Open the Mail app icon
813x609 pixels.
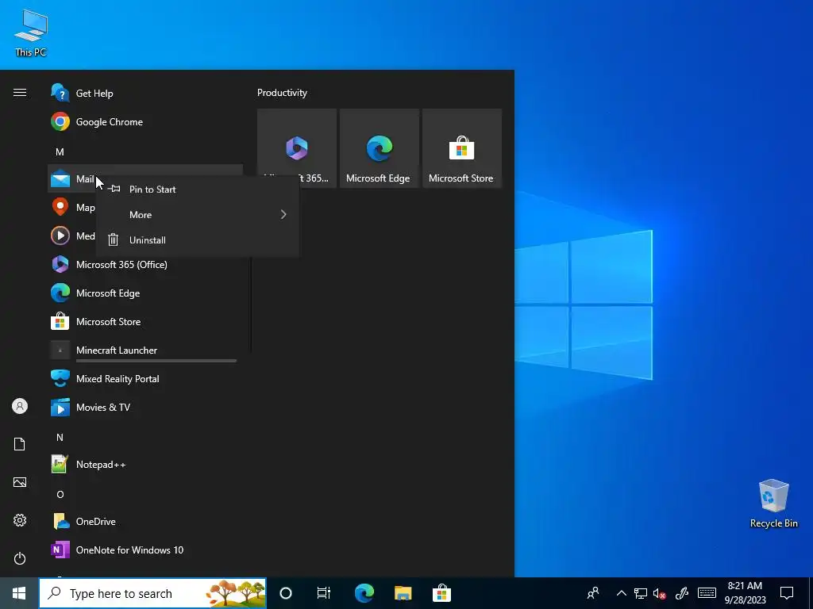pos(60,178)
